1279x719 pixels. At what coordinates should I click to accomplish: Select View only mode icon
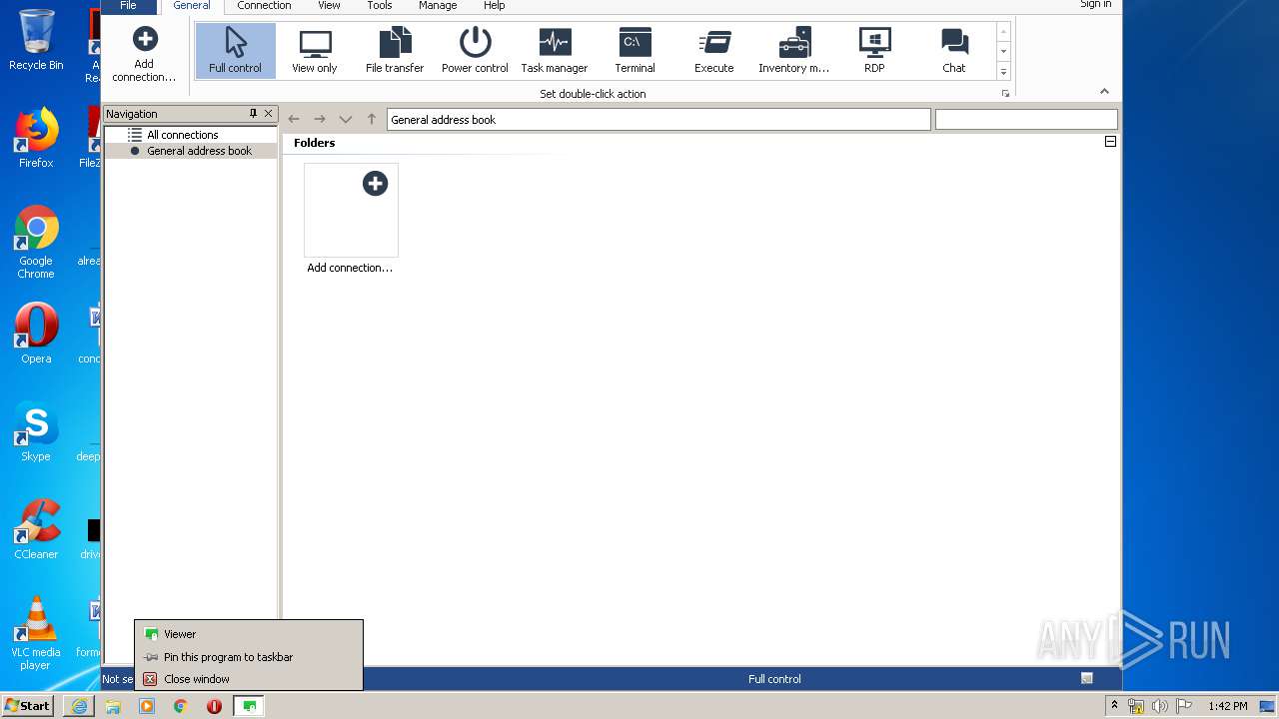(315, 51)
